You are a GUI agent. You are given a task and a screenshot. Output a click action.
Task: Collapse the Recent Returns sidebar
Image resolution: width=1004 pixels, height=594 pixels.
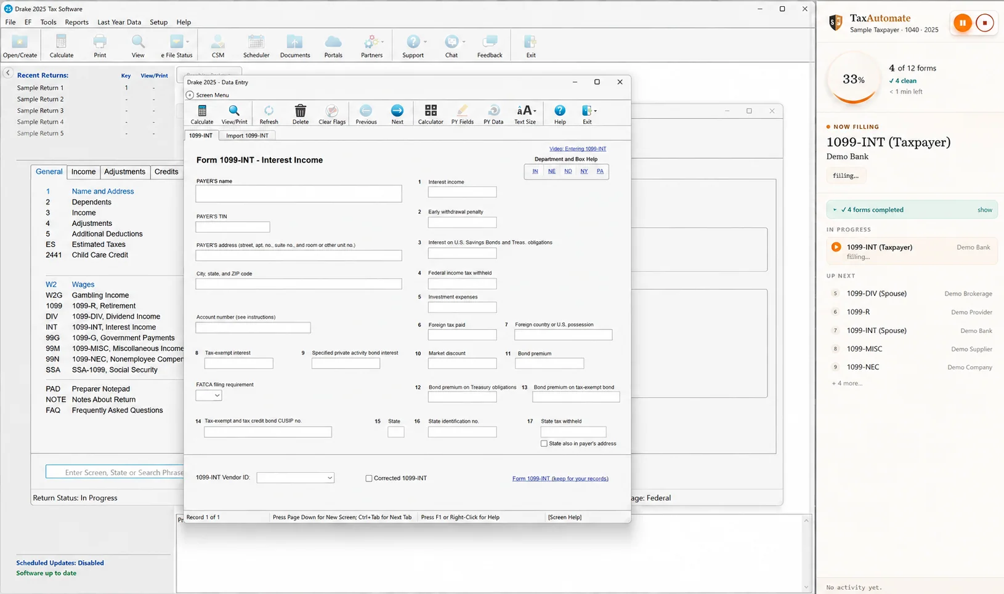tap(8, 73)
